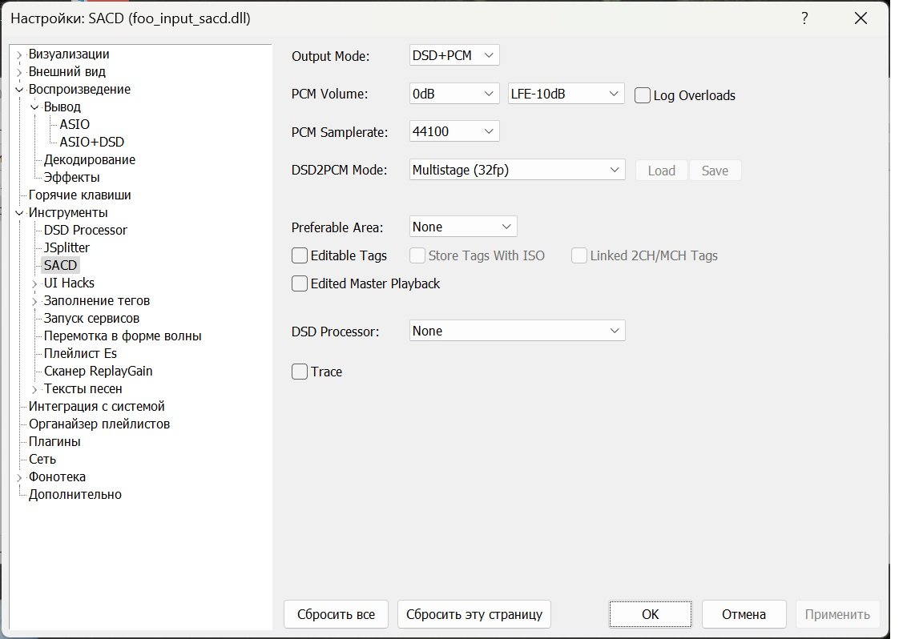Open the PCM Volume 0dB dropdown
The image size is (923, 639).
pyautogui.click(x=454, y=94)
